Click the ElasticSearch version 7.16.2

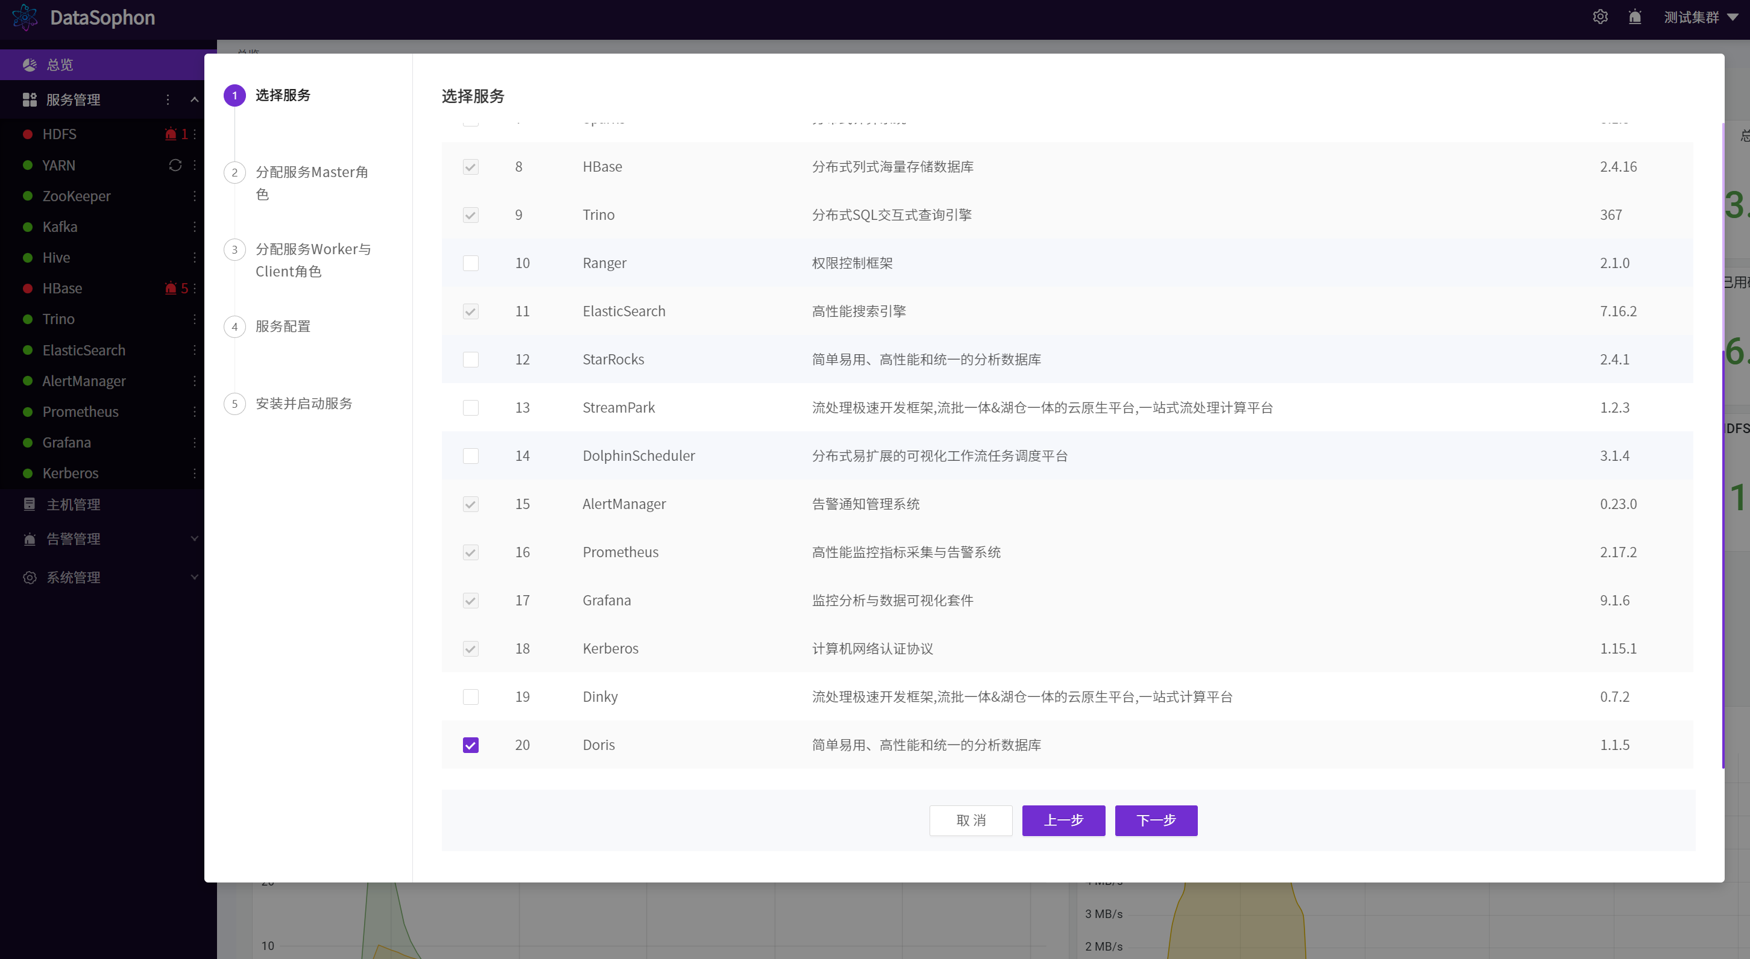[1618, 311]
